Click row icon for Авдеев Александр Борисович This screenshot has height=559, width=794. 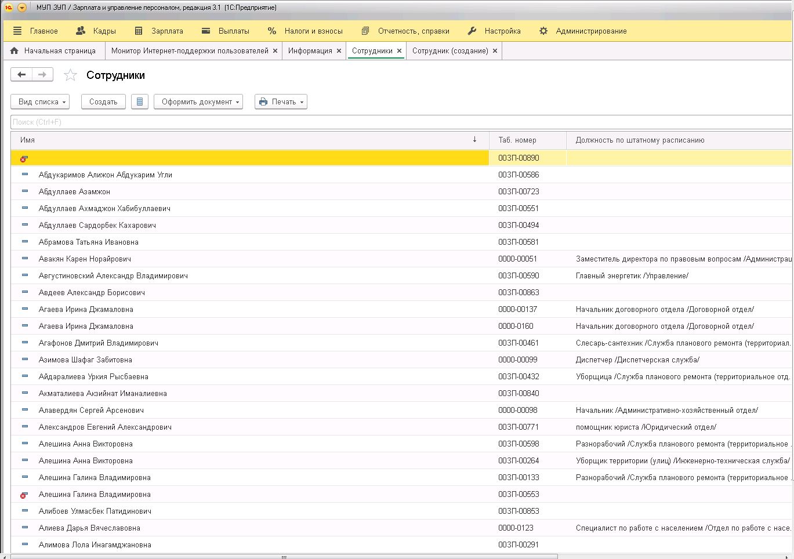click(25, 292)
